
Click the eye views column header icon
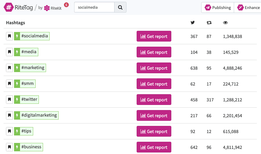pos(226,23)
